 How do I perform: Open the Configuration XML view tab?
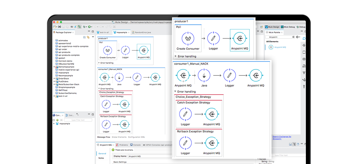[137, 137]
